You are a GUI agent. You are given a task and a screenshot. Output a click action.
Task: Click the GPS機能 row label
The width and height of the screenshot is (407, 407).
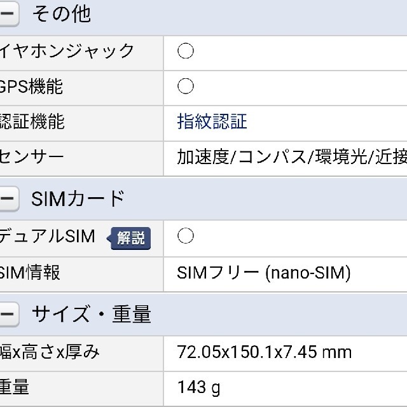coord(31,86)
